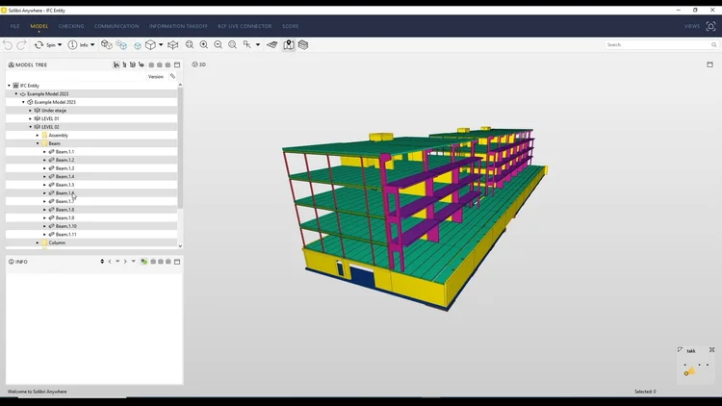
Task: Click Model Tree scrollbar down arrow
Action: (x=180, y=246)
